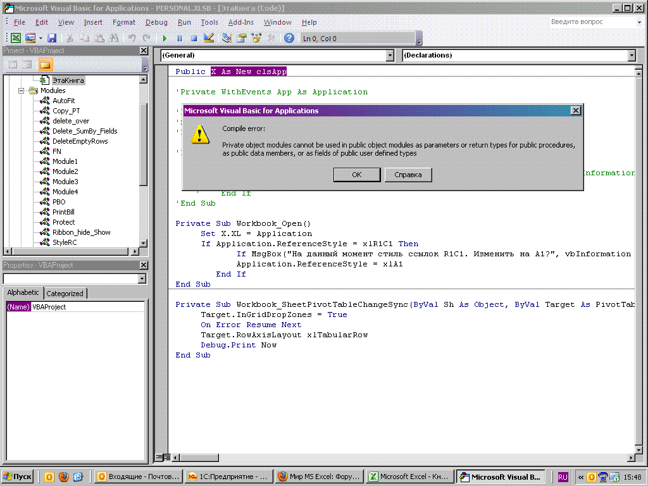Click the code window horizontal scrollbar right arrow
Image resolution: width=648 pixels, height=486 pixels.
coord(631,458)
